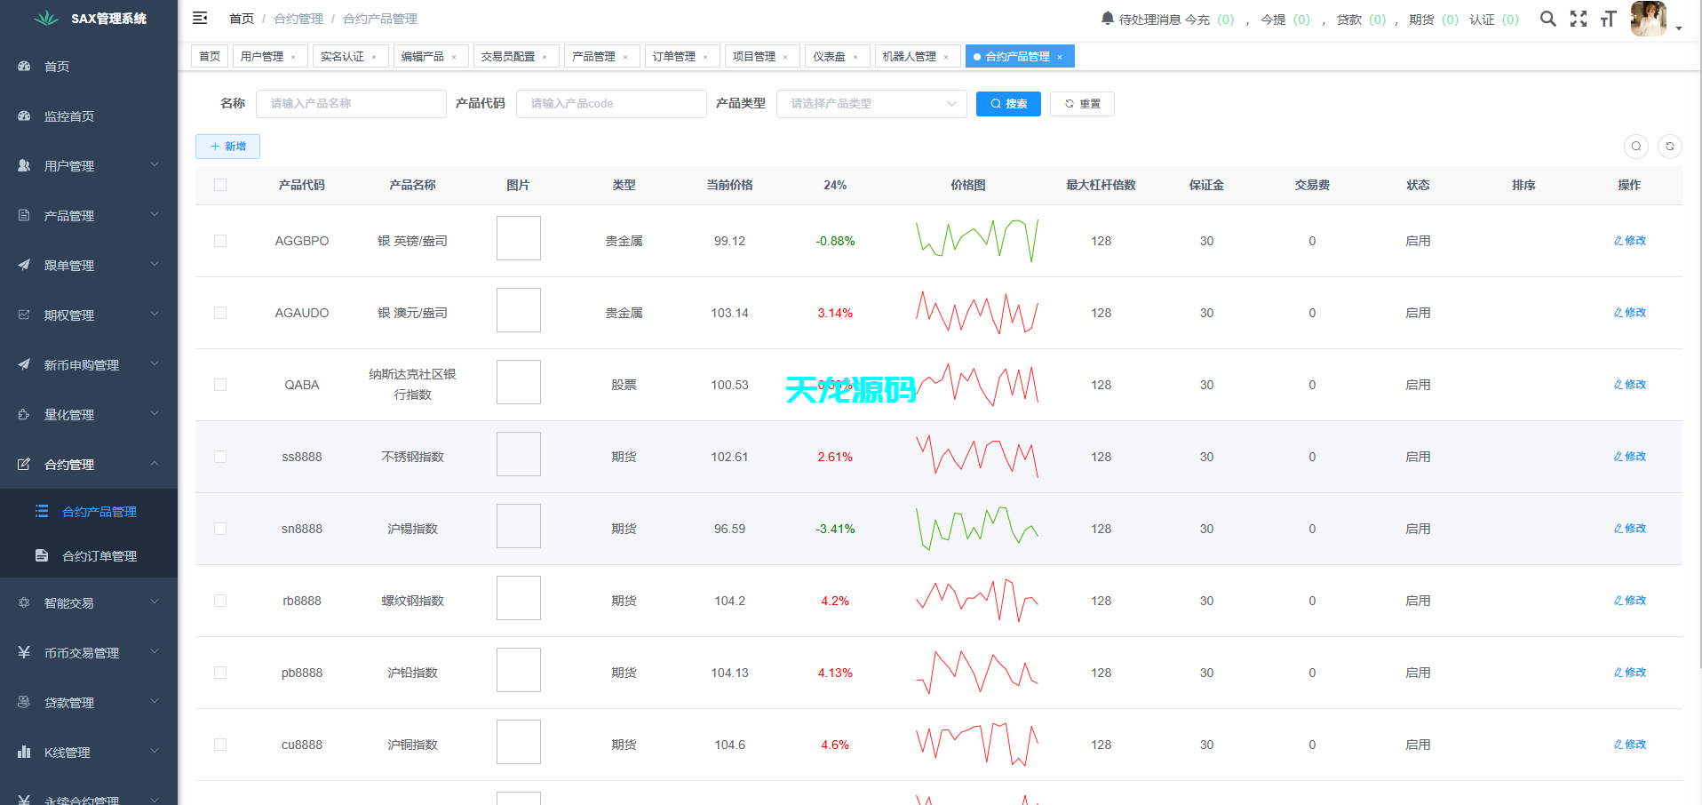Check the select-all checkbox in the table header
The width and height of the screenshot is (1702, 805).
tap(220, 185)
